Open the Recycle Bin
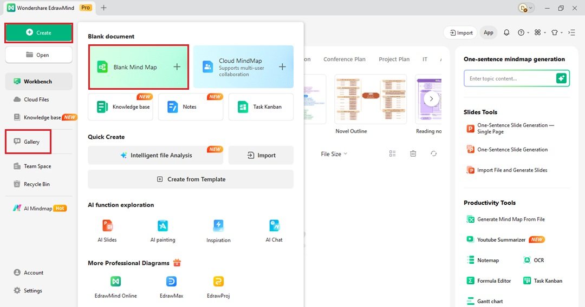585x307 pixels. [32, 184]
